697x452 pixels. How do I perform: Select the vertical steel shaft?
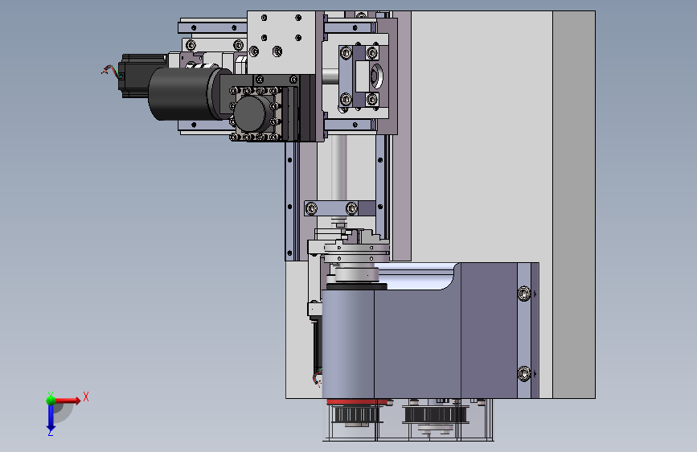coord(338,166)
